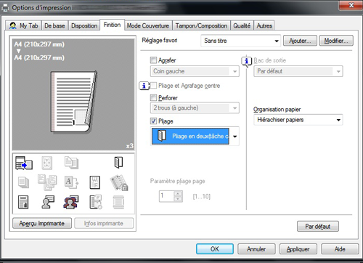Close the Options d'impression dialog
Viewport: 363px width, 263px height.
[351, 5]
